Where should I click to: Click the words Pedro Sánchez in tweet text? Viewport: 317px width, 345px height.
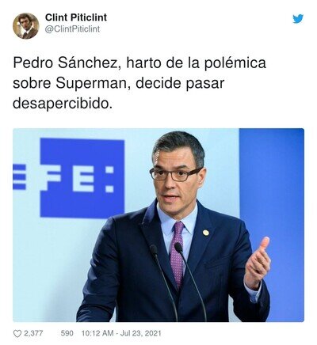pos(65,63)
